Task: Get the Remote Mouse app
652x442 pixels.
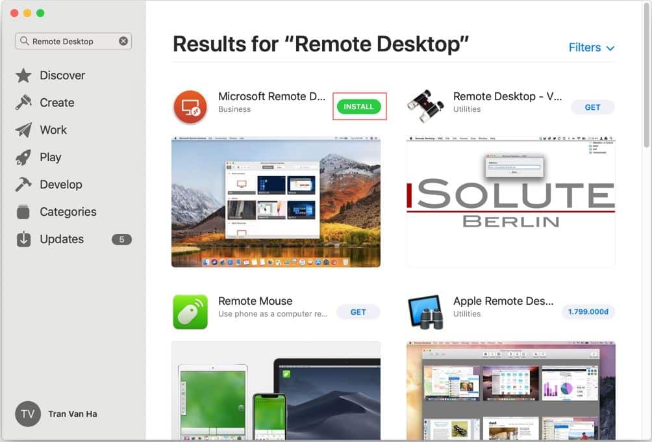Action: (358, 312)
